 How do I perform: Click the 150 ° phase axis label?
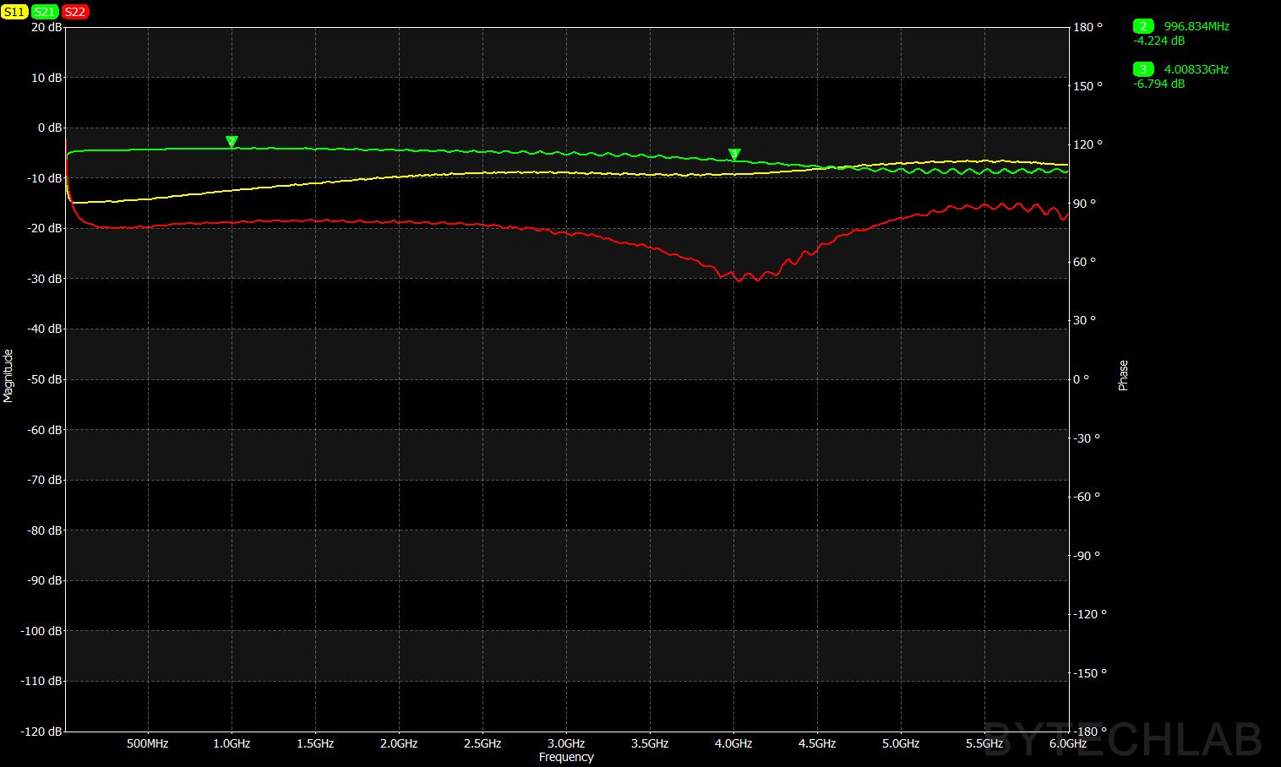coord(1088,86)
